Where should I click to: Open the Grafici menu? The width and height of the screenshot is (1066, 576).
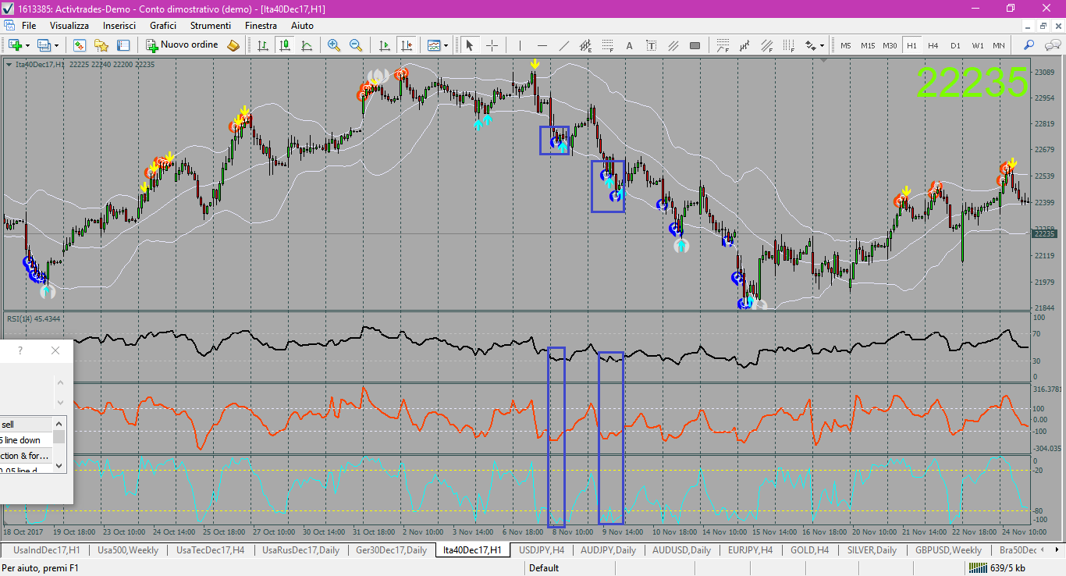pyautogui.click(x=163, y=26)
